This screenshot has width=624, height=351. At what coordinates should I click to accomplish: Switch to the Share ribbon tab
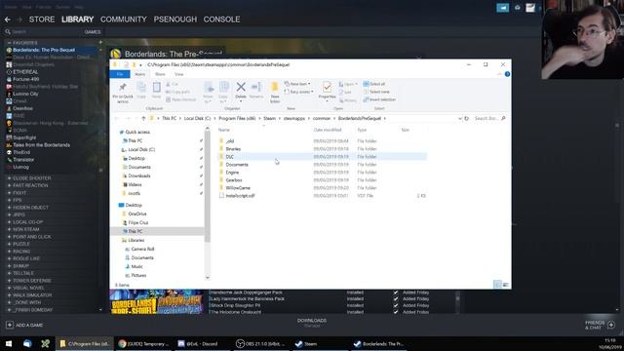coord(160,74)
